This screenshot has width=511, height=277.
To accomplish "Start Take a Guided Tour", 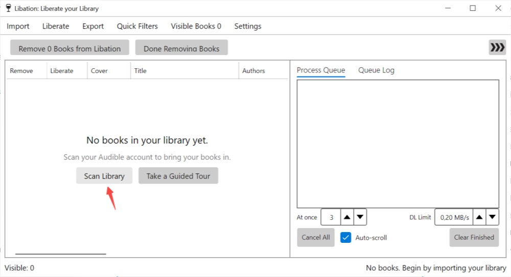I will point(178,176).
